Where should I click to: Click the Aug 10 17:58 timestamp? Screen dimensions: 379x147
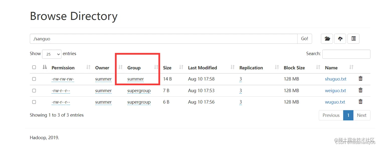201,79
